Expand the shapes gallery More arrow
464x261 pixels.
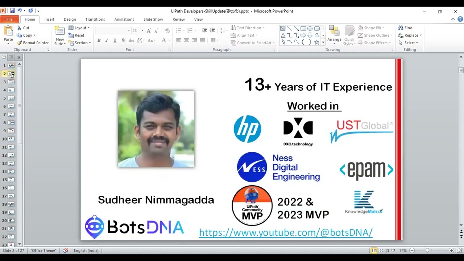pos(323,42)
